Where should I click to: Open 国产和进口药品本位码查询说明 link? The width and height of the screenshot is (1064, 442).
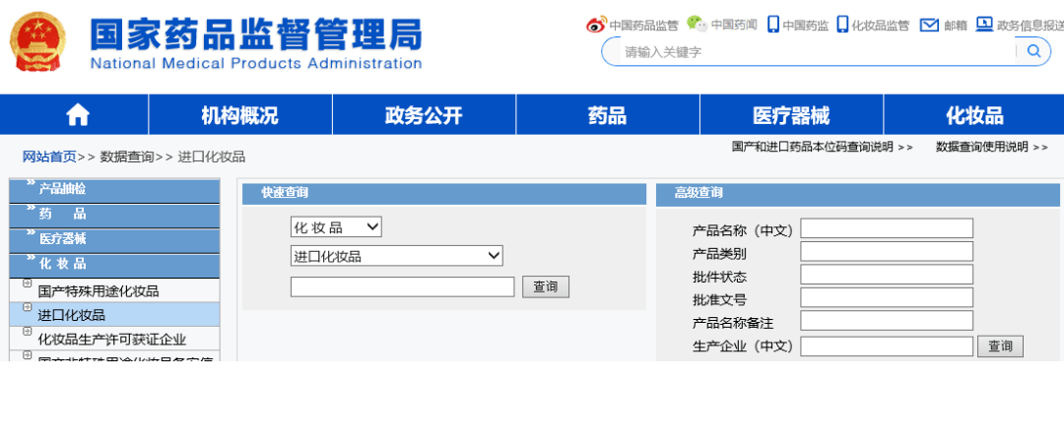[822, 147]
